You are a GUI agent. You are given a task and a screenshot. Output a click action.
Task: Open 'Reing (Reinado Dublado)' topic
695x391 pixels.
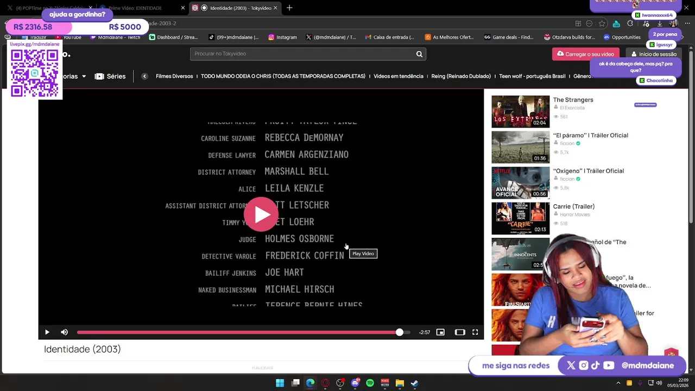pyautogui.click(x=461, y=76)
